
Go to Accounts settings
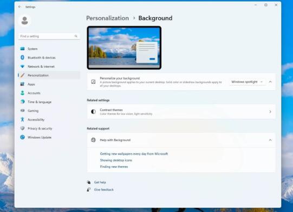pyautogui.click(x=49, y=93)
